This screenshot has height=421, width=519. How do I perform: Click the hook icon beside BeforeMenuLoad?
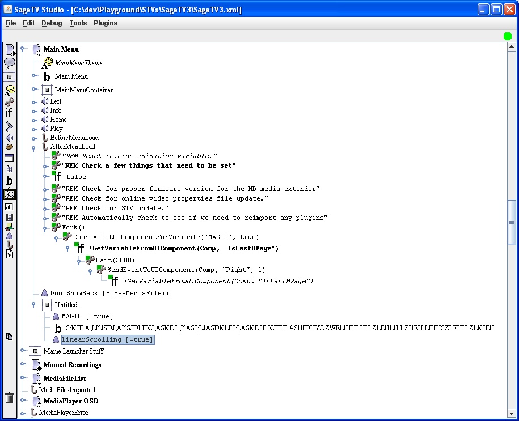45,138
